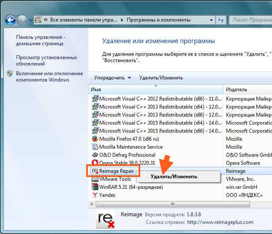This screenshot has height=234, width=272.
Task: Click the Reimage Repair list icon
Action: click(x=95, y=171)
